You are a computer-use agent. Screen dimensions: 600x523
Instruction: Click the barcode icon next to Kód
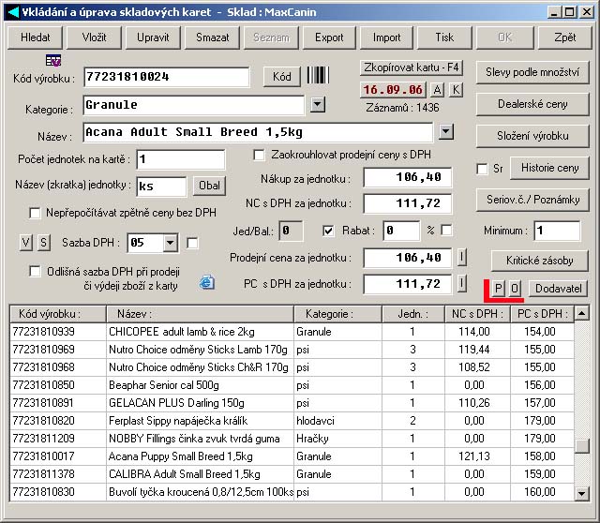tap(319, 77)
